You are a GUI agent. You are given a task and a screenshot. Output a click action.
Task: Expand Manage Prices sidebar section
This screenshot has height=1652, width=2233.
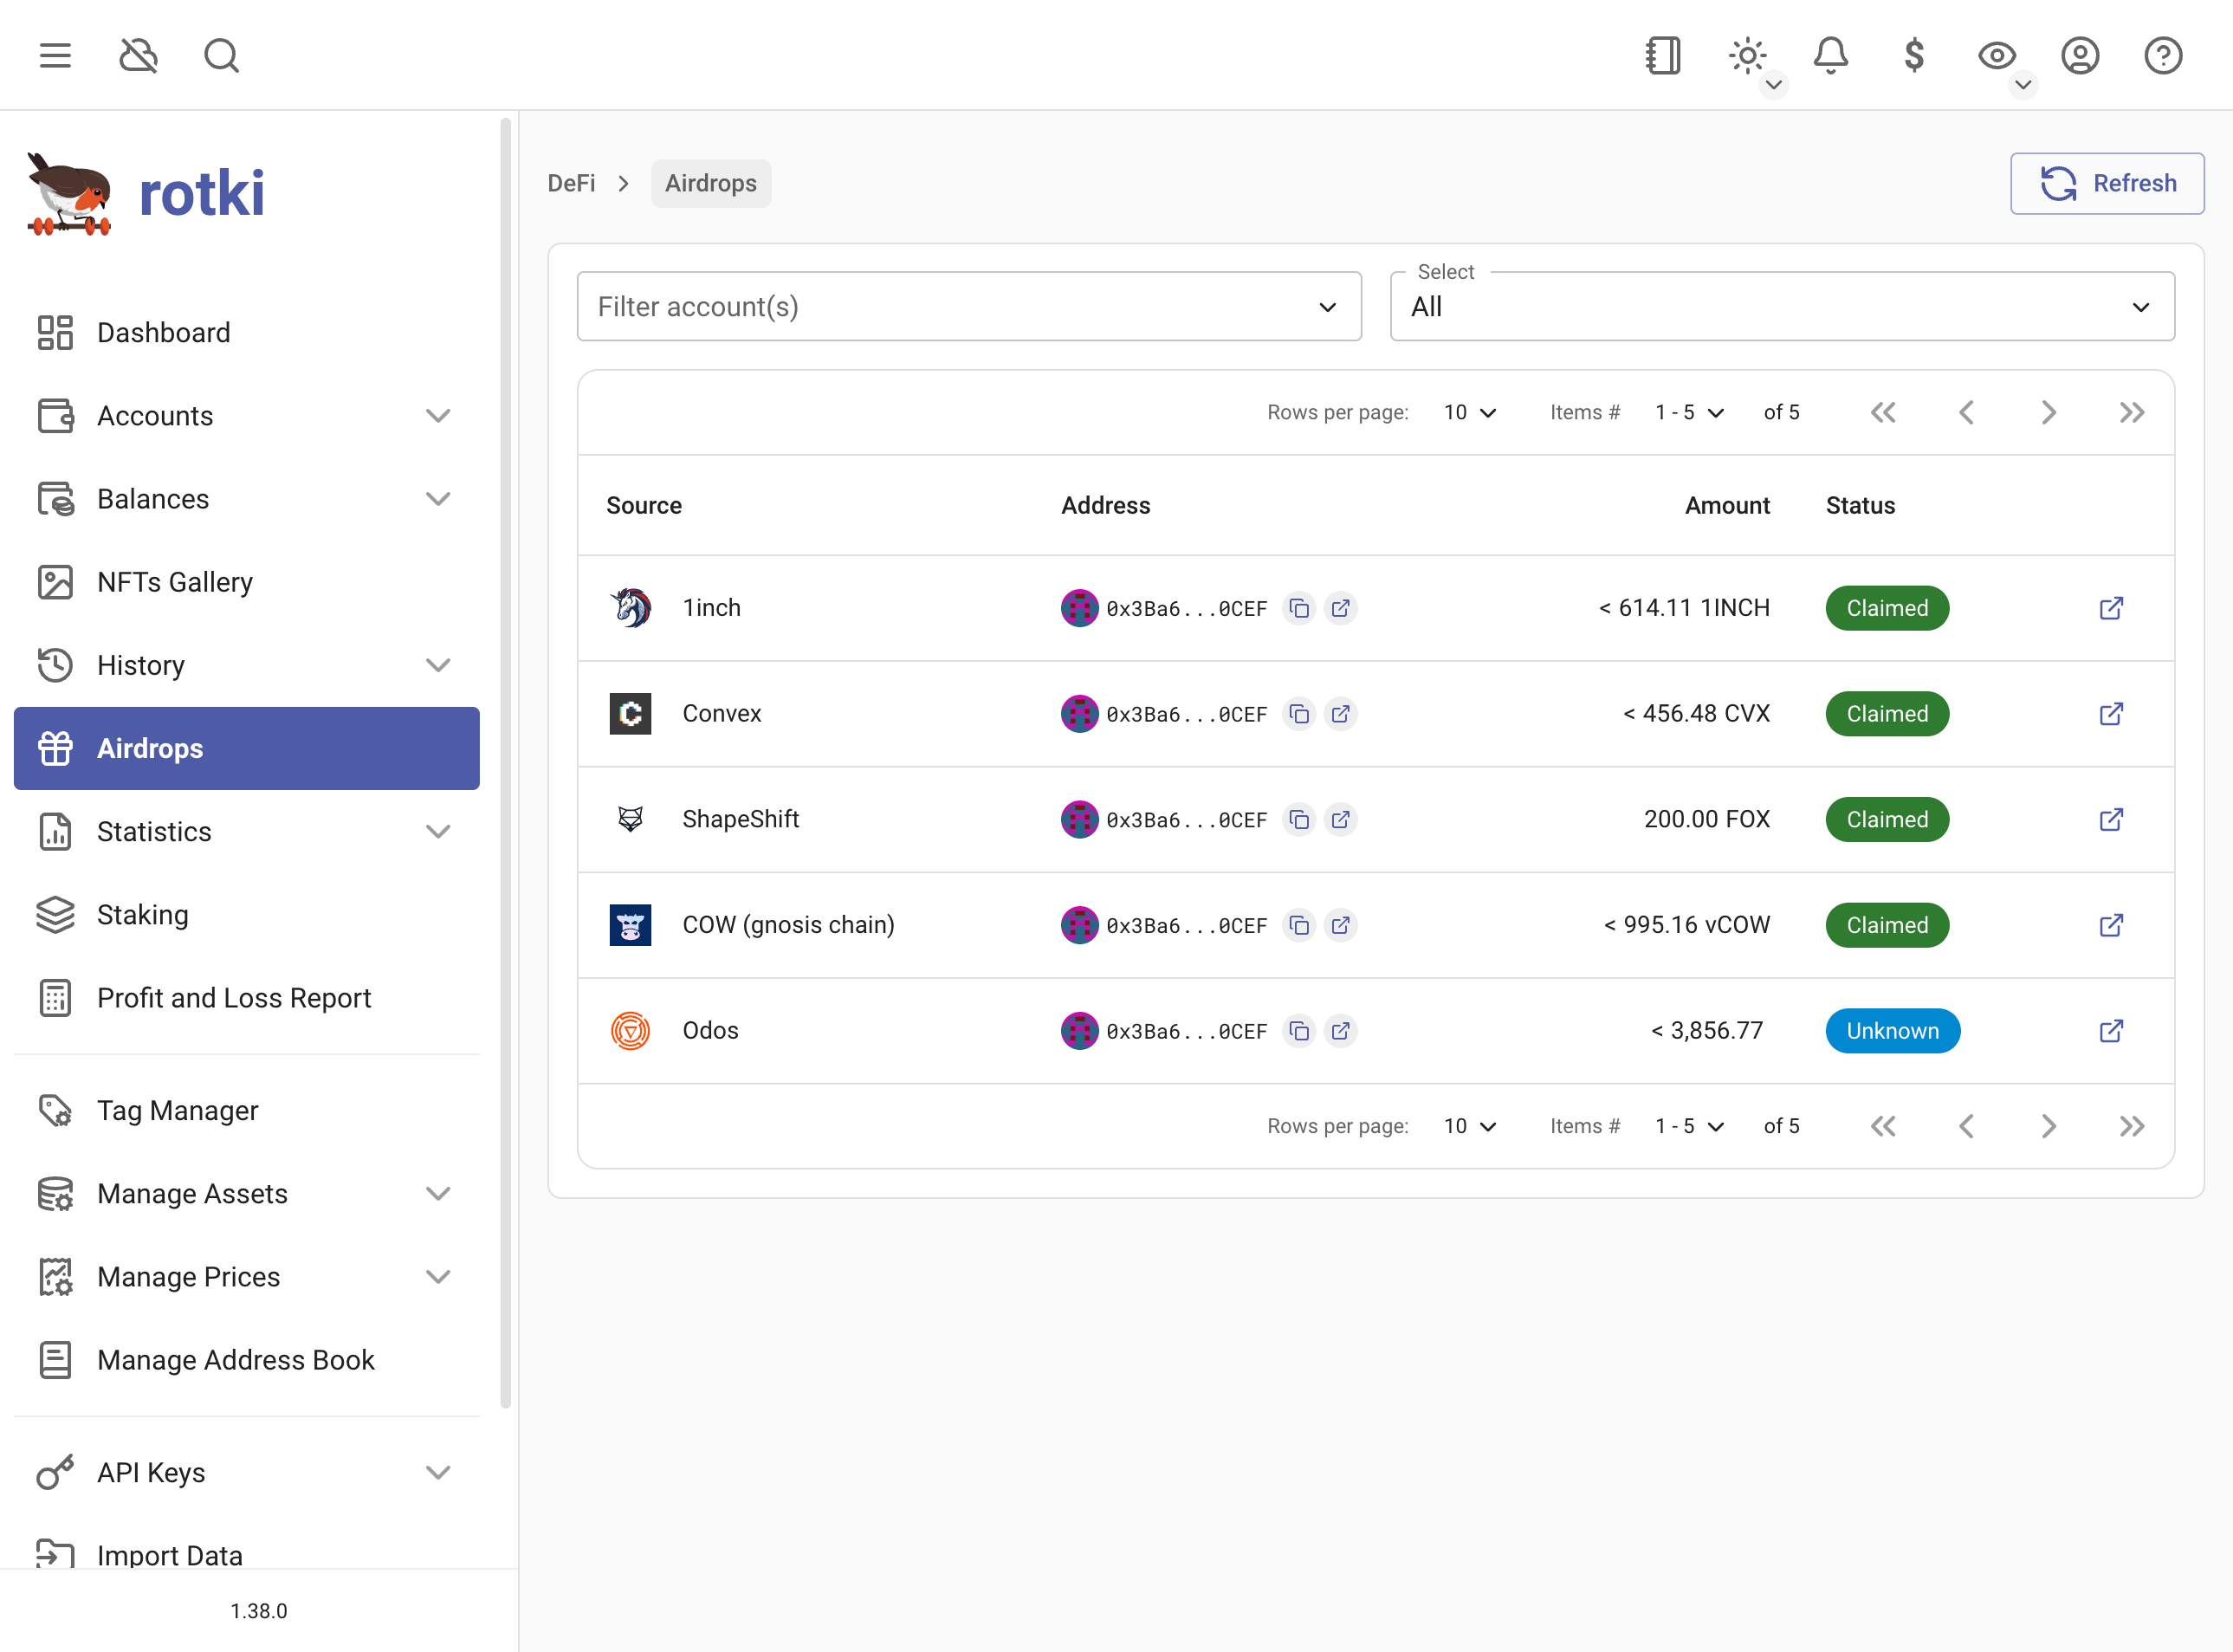[246, 1276]
